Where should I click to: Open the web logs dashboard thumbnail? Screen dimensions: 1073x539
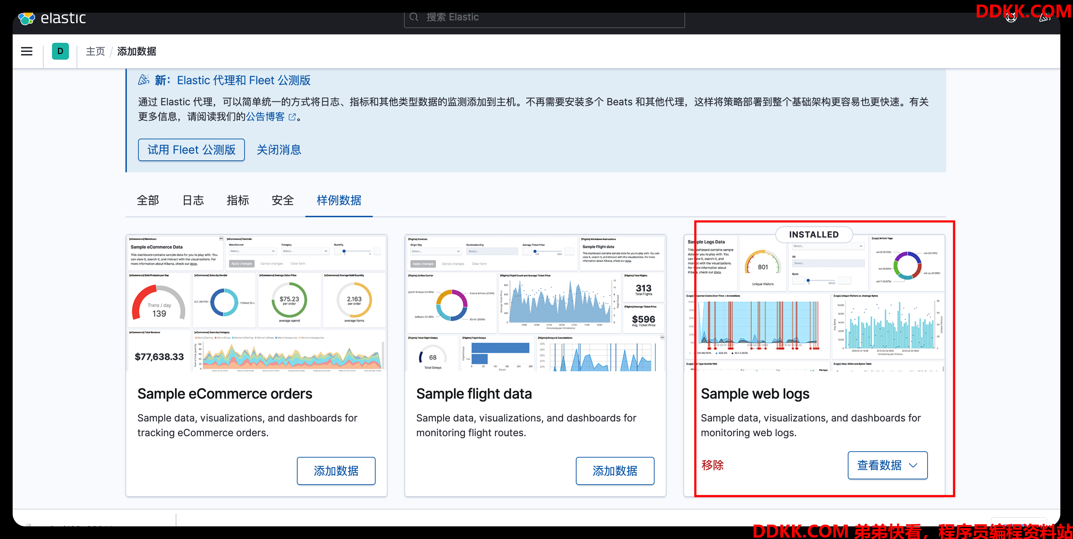[814, 303]
